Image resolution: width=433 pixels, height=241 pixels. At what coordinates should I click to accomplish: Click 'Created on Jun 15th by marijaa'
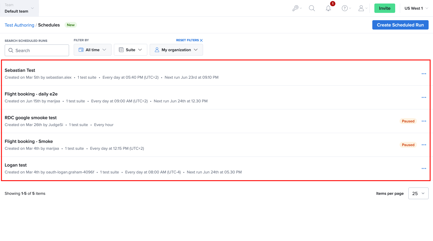coord(32,101)
